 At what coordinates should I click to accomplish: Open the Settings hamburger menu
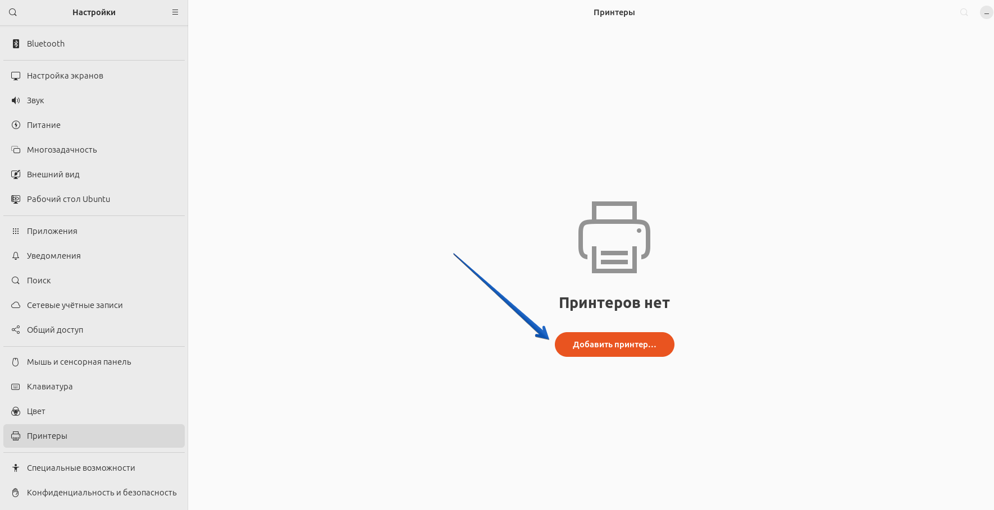(175, 12)
